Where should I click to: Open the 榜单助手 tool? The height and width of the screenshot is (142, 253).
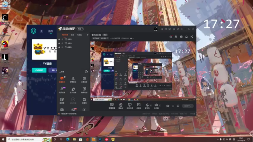pyautogui.click(x=84, y=90)
